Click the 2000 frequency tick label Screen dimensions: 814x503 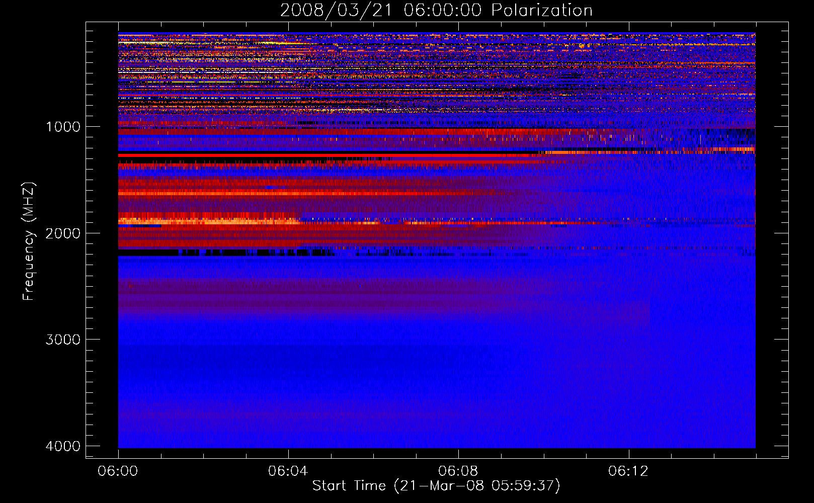(x=63, y=233)
